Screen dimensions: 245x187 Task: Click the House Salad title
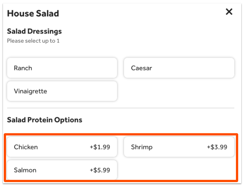tap(33, 14)
